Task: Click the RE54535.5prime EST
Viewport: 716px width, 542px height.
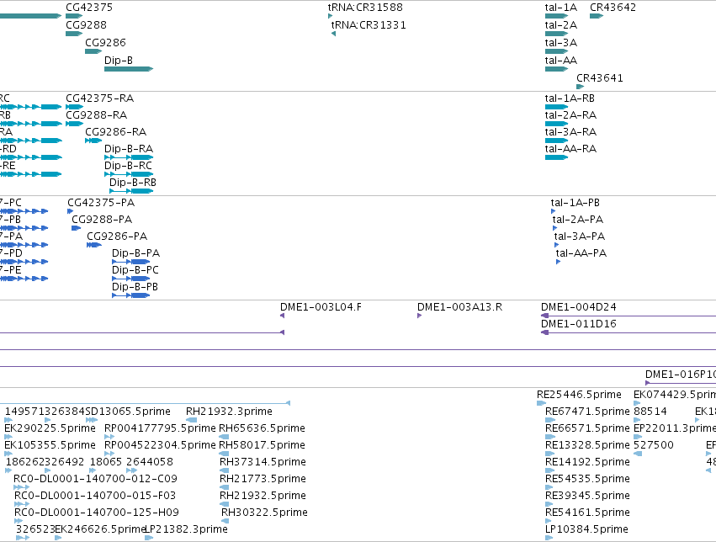Action: pyautogui.click(x=550, y=487)
